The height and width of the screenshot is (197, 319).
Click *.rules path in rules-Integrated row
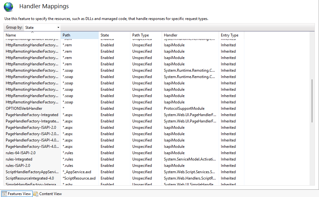(68, 159)
